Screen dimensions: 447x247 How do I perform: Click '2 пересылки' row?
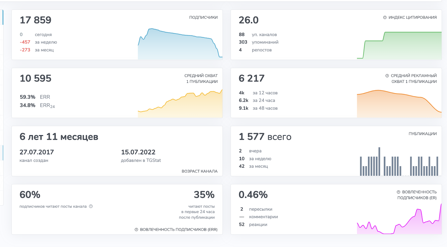(256, 209)
